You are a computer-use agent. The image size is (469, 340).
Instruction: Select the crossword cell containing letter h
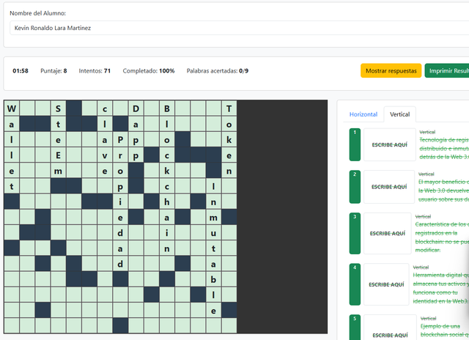(x=167, y=202)
